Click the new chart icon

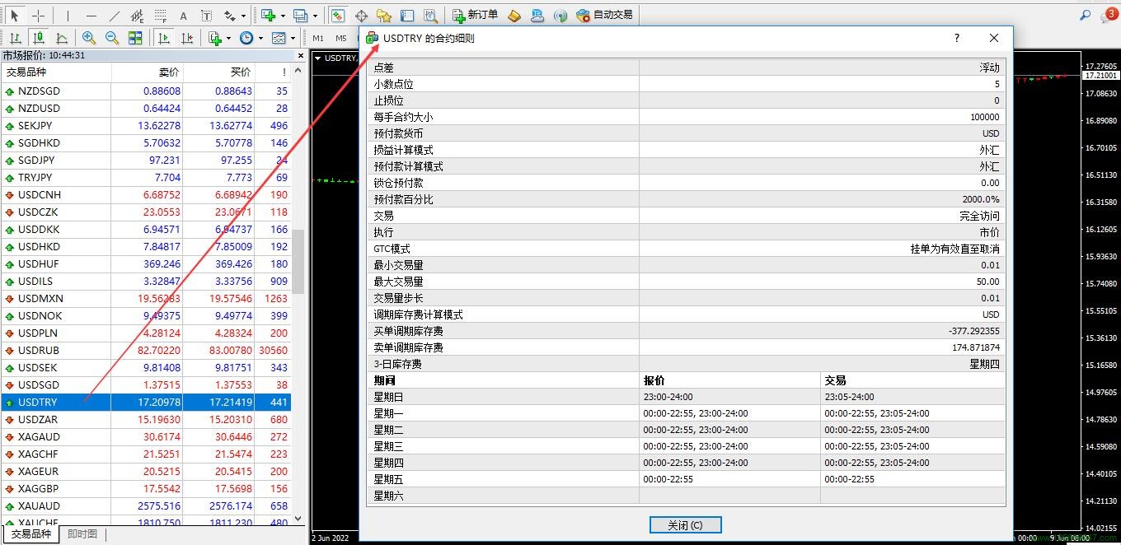click(x=268, y=15)
